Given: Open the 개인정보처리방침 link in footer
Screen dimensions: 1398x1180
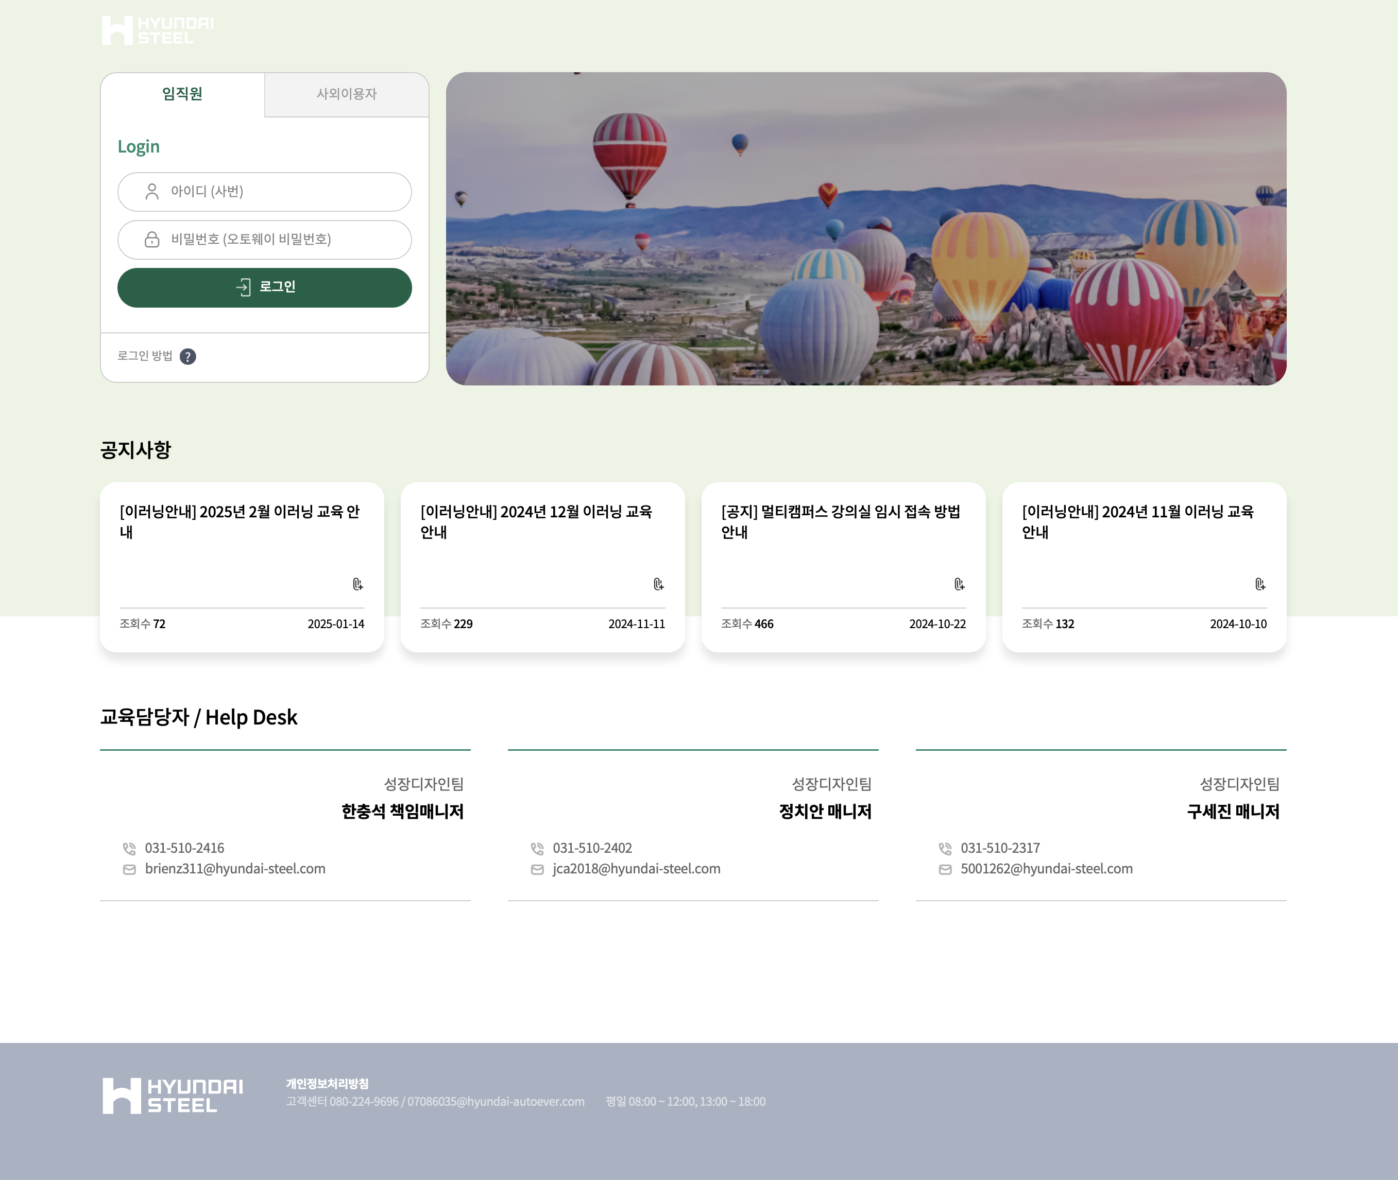Looking at the screenshot, I should 327,1084.
